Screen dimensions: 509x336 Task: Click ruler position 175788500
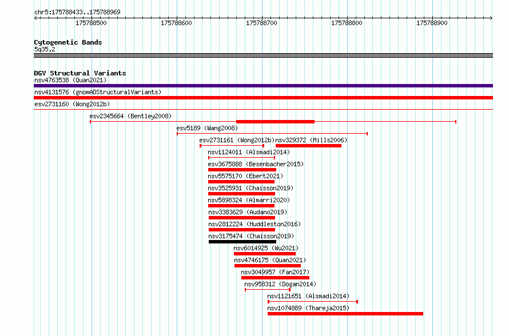pyautogui.click(x=91, y=23)
